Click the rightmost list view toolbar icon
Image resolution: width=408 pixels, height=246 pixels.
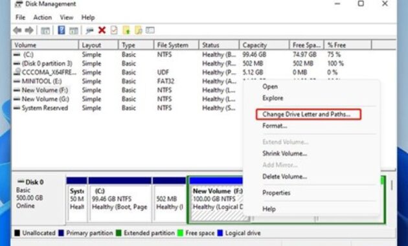150,30
